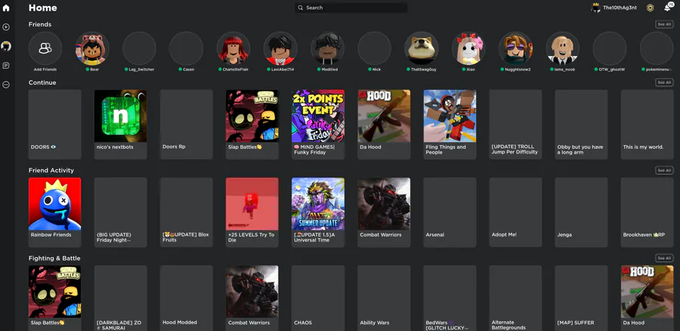Open messages icon in left sidebar
The width and height of the screenshot is (680, 331).
point(6,66)
